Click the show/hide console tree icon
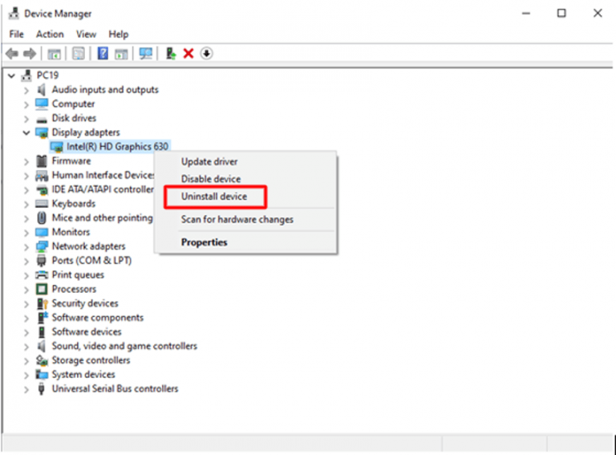Viewport: 616px width, 455px height. [x=54, y=54]
